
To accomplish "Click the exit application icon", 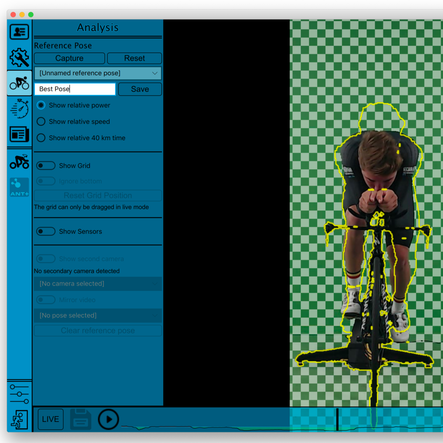I will coord(19,419).
